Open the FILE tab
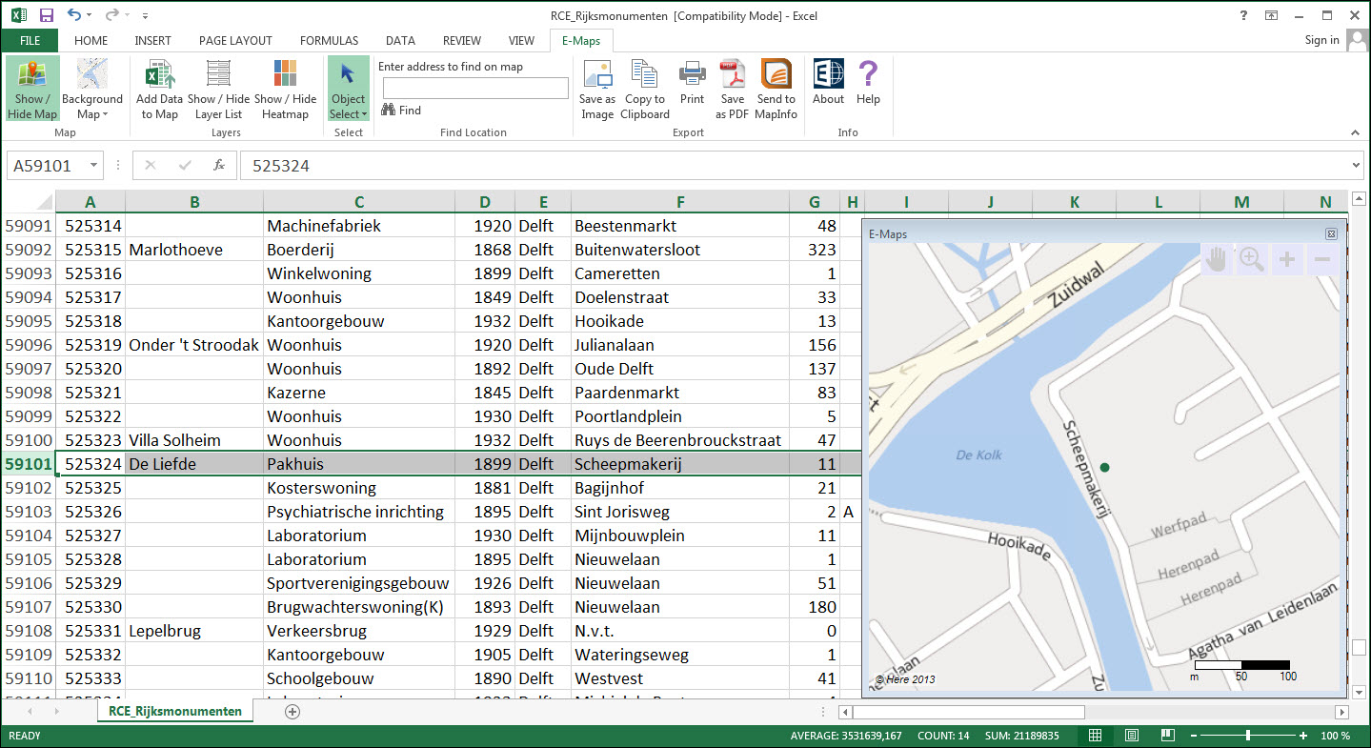1371x748 pixels. click(x=30, y=41)
